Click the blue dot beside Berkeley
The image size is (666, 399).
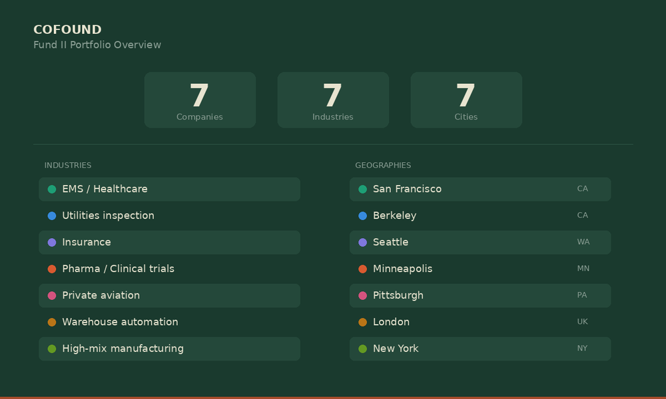click(x=363, y=216)
